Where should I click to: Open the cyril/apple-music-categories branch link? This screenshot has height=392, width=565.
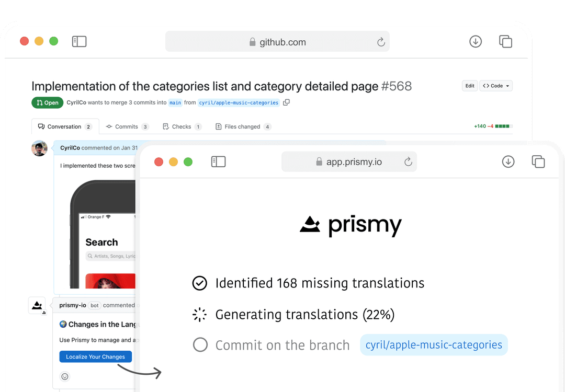point(434,345)
